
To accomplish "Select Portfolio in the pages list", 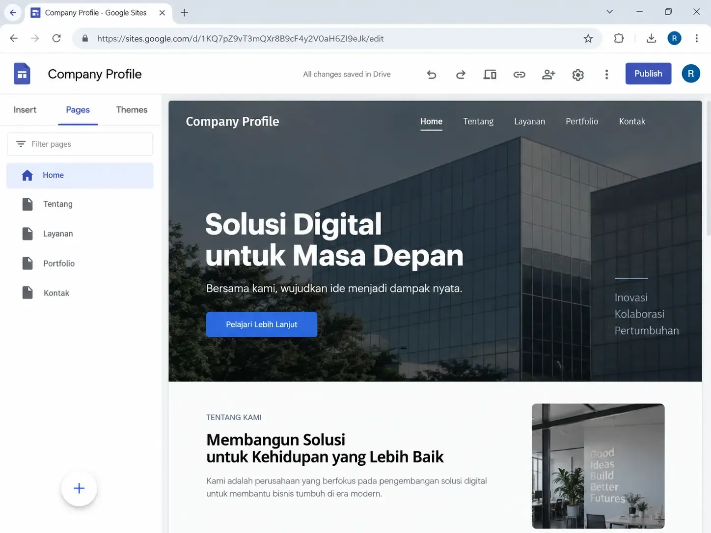I will coord(80,264).
